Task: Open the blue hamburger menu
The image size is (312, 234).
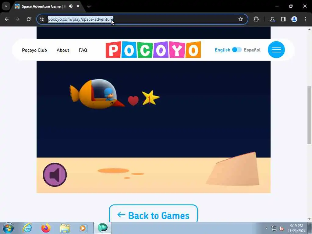Action: (276, 50)
